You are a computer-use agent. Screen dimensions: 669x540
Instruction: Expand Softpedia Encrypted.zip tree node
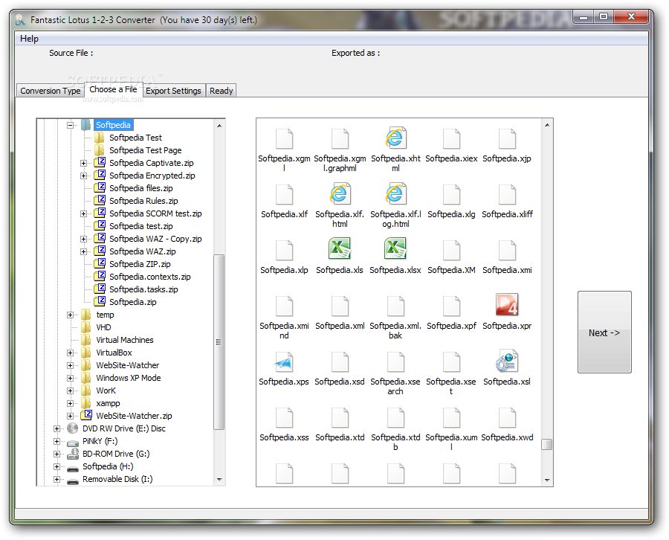click(x=83, y=176)
